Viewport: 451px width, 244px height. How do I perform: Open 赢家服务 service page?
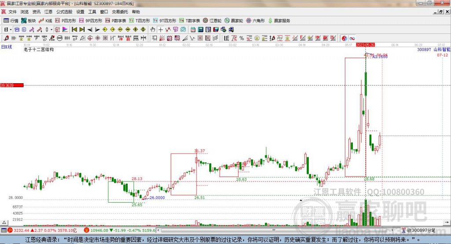279,21
